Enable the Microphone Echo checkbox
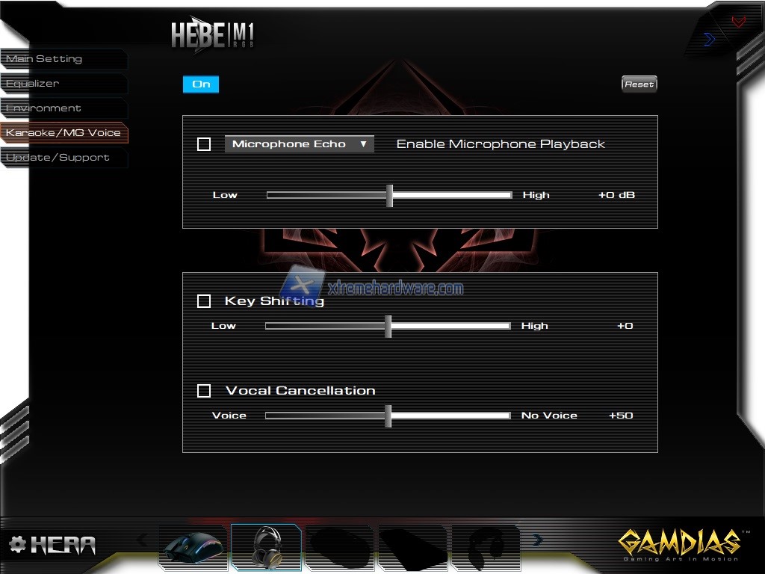Image resolution: width=765 pixels, height=574 pixels. point(204,144)
